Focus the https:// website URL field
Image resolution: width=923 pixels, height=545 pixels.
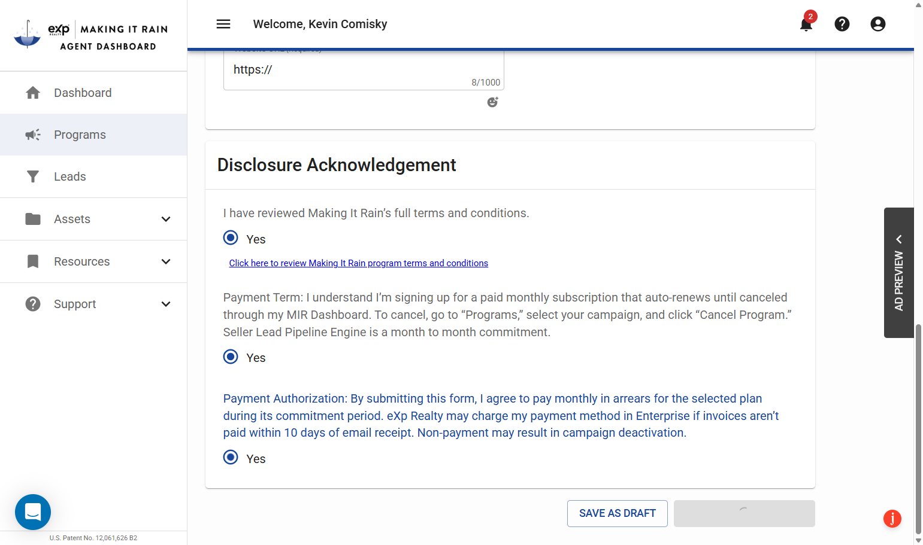click(x=364, y=70)
